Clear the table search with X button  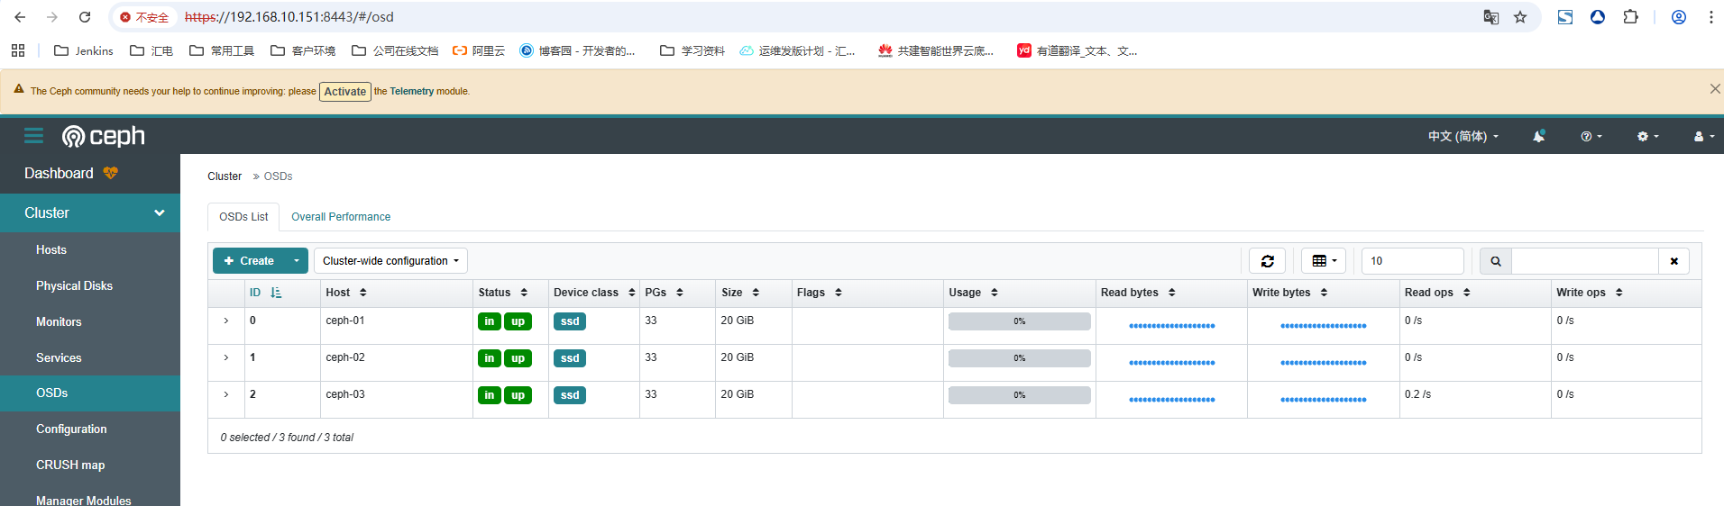point(1674,261)
